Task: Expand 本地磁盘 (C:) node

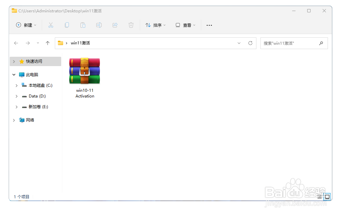Action: [16, 85]
